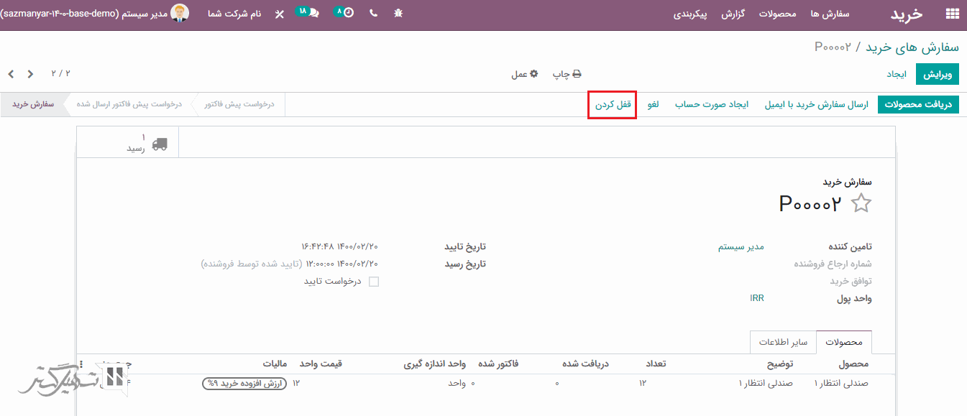This screenshot has height=416, width=967.
Task: Open the محصولات top menu
Action: coord(778,14)
